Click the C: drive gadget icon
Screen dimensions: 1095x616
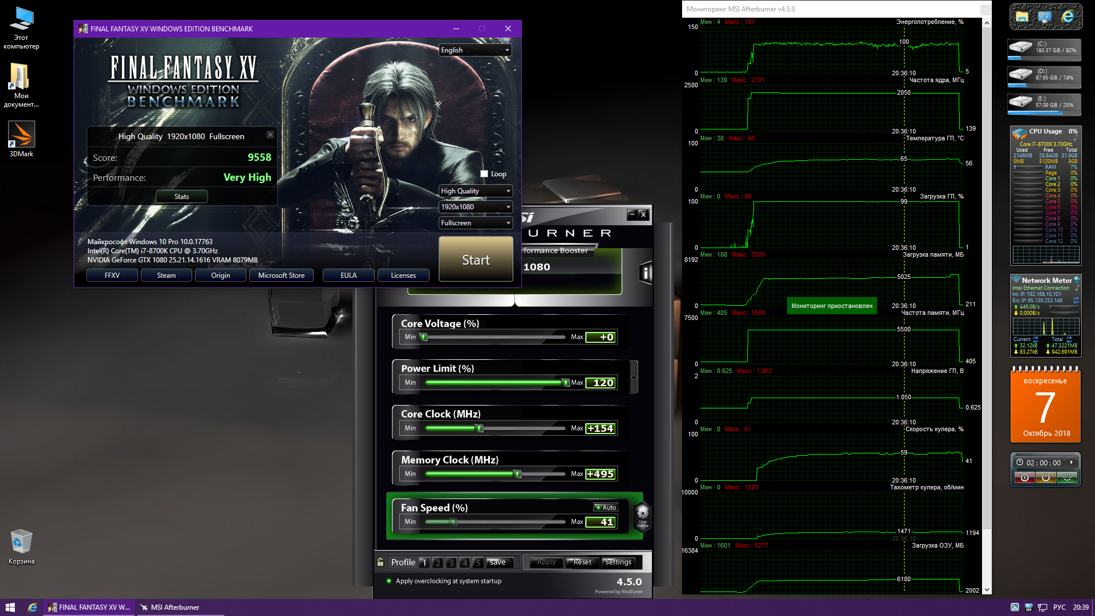tap(1020, 47)
